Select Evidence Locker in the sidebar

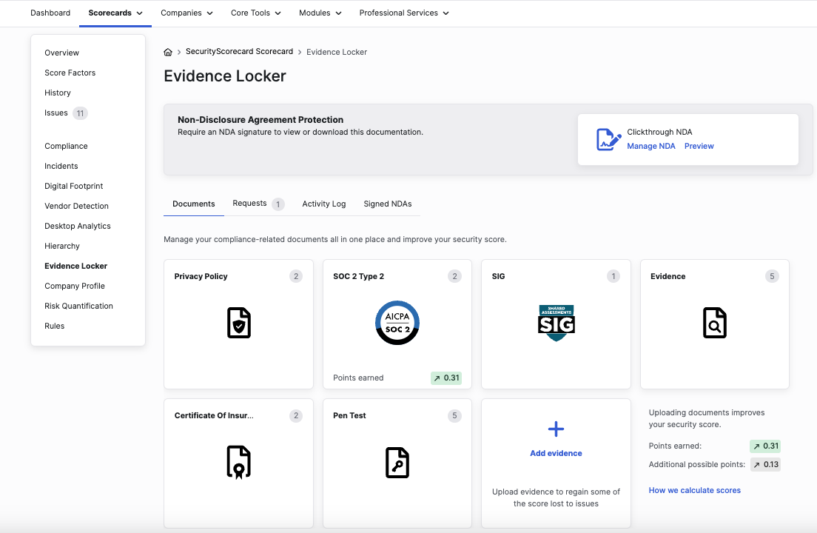click(x=76, y=266)
